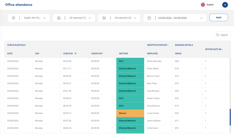This screenshot has height=137, width=234.
Task: Click check-in time 09:05:35
Action: click(67, 76)
